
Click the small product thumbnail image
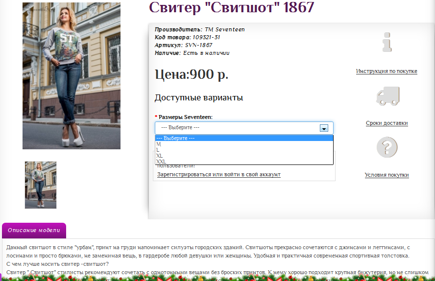pyautogui.click(x=41, y=185)
